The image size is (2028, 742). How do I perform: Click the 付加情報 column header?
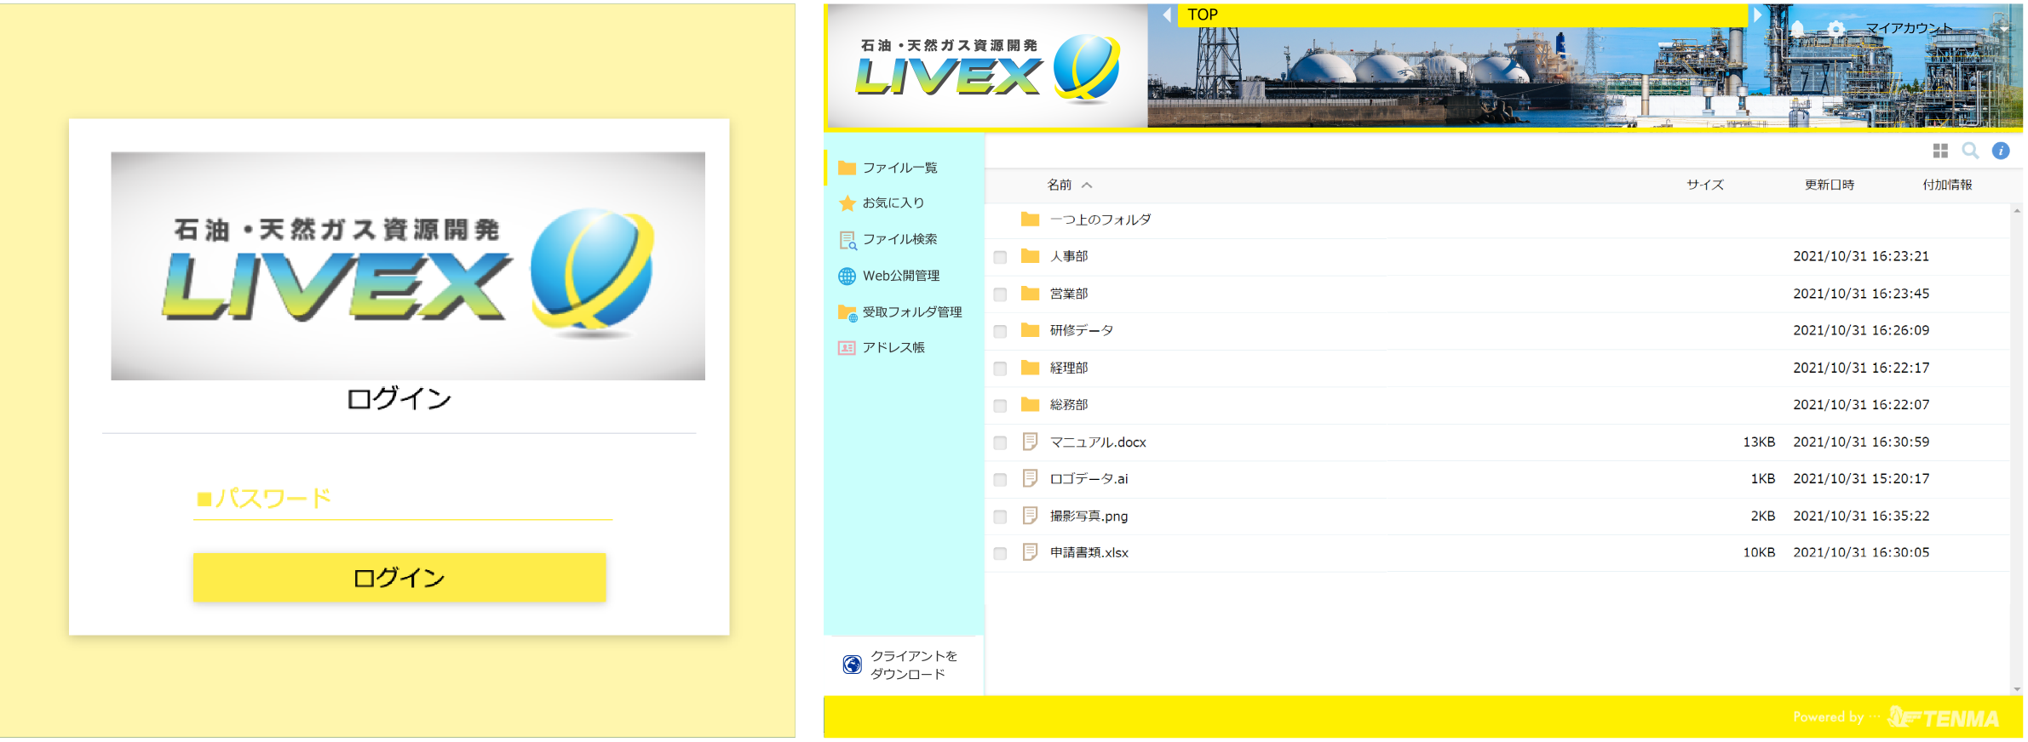[1947, 185]
